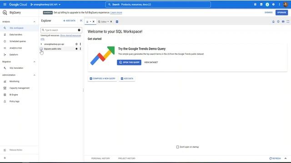The height and width of the screenshot is (163, 291).
Task: Unstar the bigquery-public-data project
Action: point(76,49)
